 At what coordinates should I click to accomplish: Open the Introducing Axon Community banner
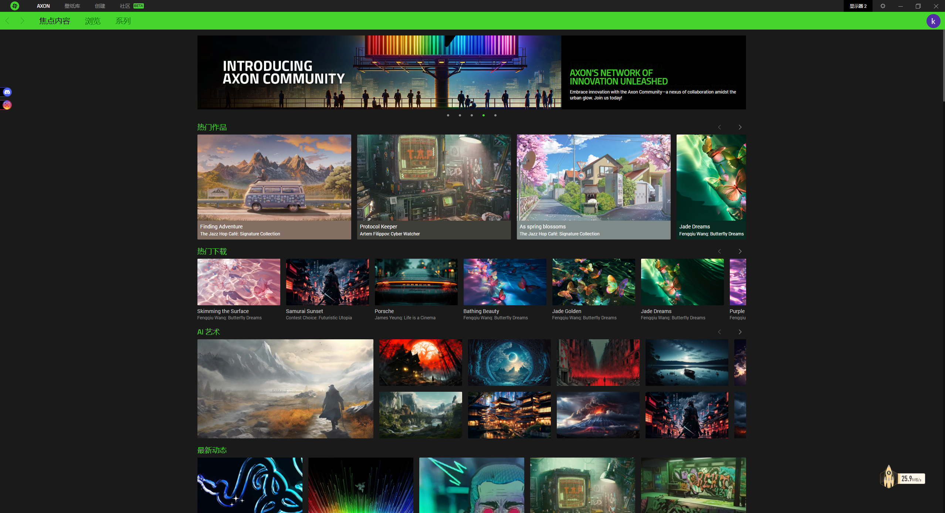(x=471, y=72)
